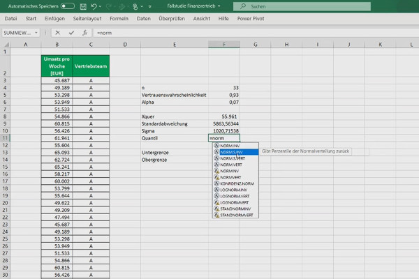
Task: Select the Sigma value 1020,71538
Action: (224, 131)
